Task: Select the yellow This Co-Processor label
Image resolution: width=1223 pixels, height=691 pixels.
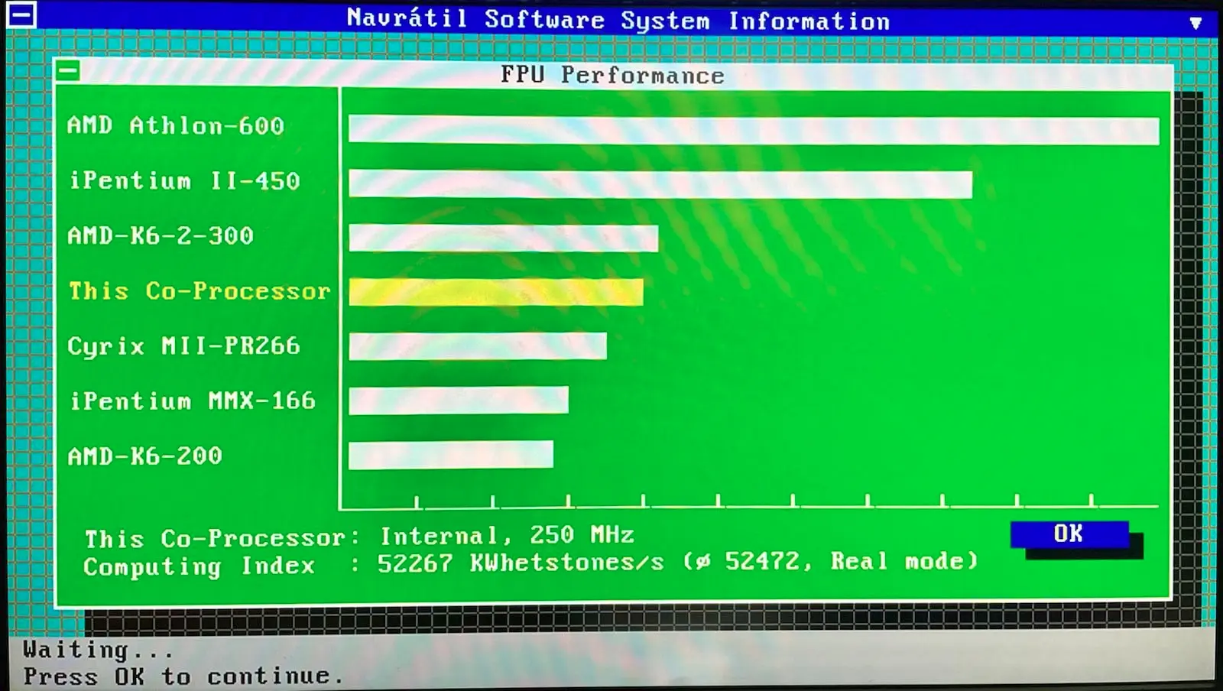Action: coord(199,291)
